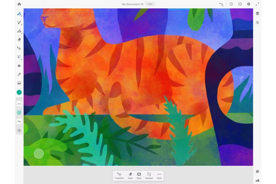Pick the Eyedropper tool
The image size is (276, 184).
click(x=19, y=74)
